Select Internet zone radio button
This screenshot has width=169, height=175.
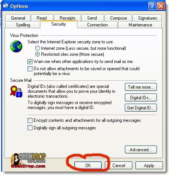37,48
